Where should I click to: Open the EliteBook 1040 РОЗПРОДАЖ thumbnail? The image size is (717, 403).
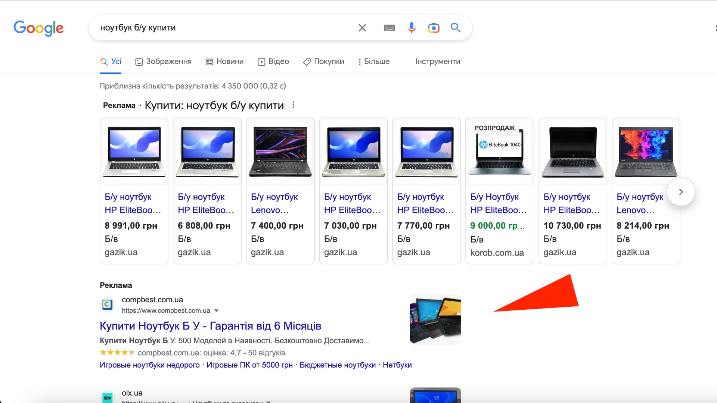pos(500,152)
